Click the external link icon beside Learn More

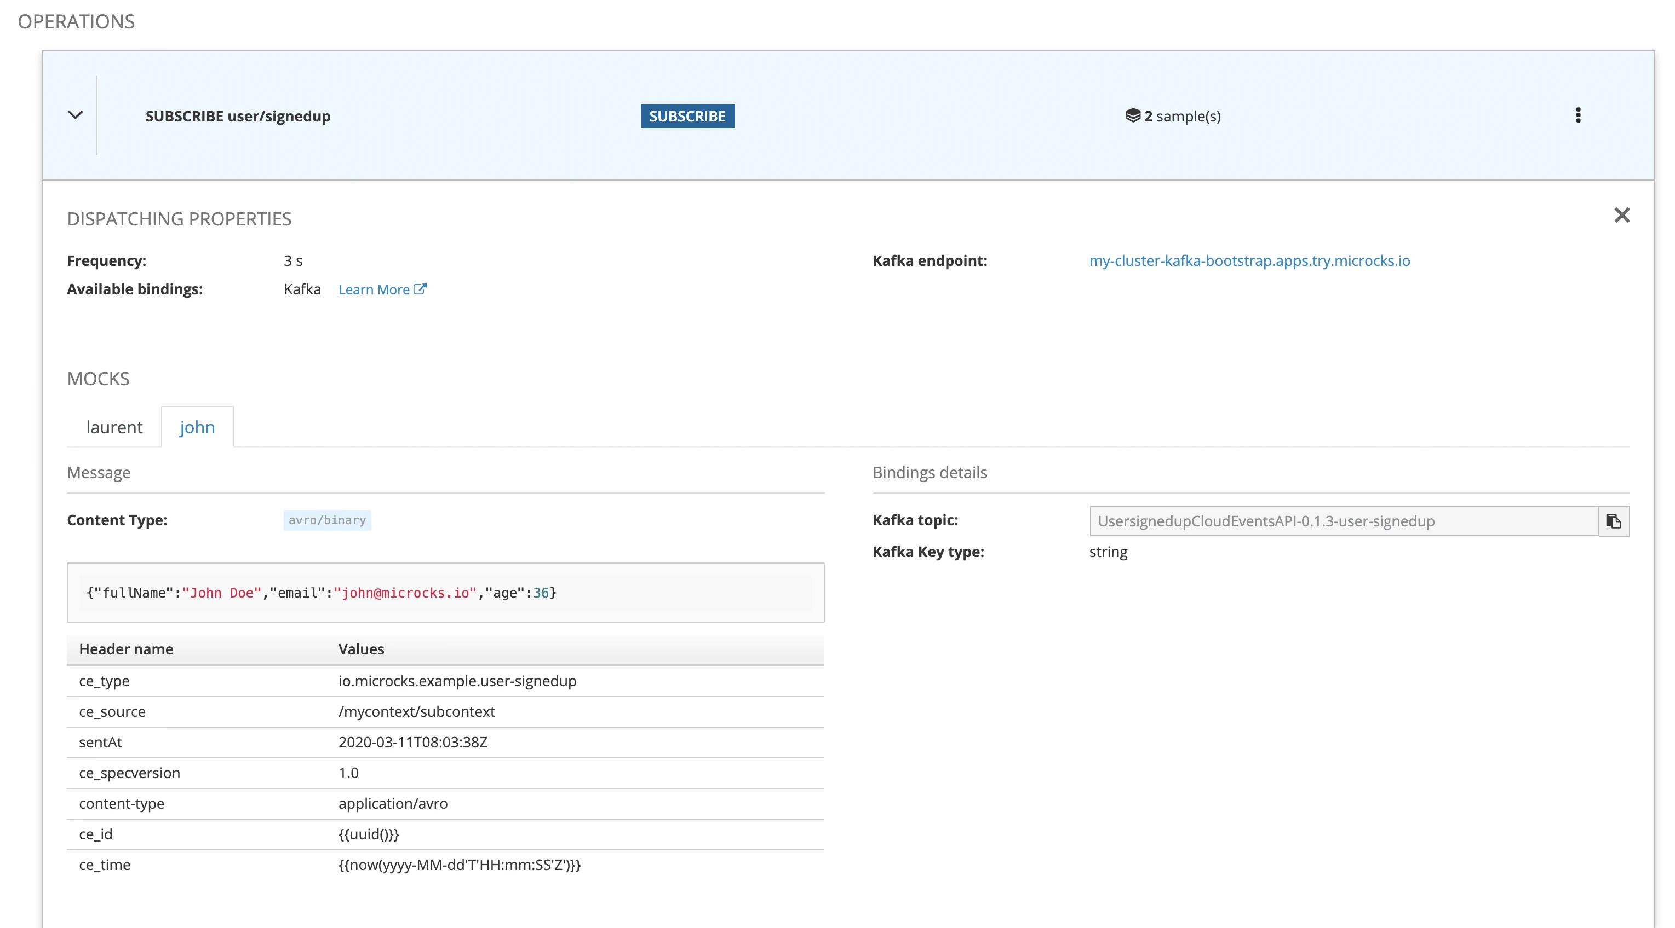(420, 289)
